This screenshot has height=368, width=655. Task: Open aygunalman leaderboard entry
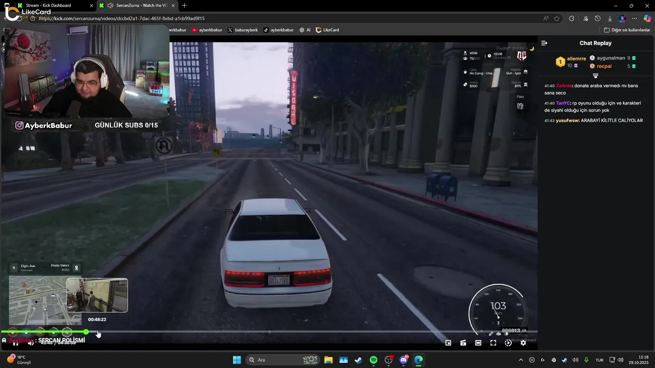click(x=613, y=58)
